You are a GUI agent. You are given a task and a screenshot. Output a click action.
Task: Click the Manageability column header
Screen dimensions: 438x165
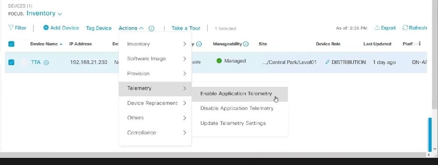coord(228,44)
